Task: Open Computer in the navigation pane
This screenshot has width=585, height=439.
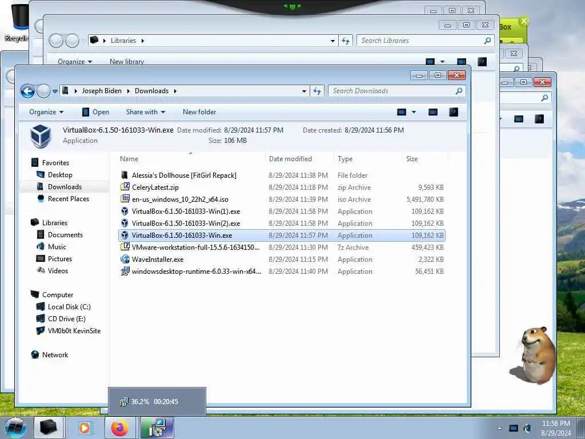Action: tap(58, 295)
